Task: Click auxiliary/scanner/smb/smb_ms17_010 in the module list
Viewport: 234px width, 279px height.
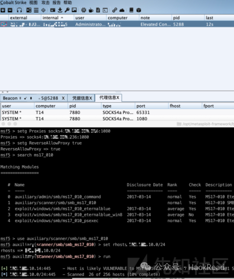Action: point(55,203)
